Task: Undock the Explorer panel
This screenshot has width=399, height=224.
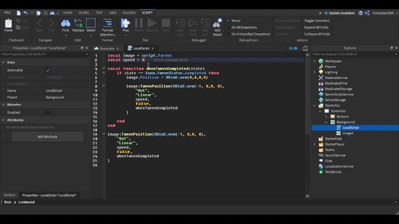Action: (392, 48)
